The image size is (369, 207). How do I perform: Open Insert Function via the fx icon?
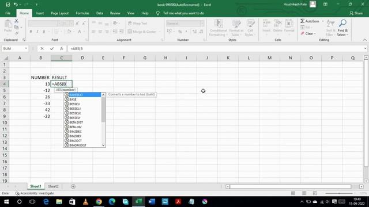click(62, 48)
